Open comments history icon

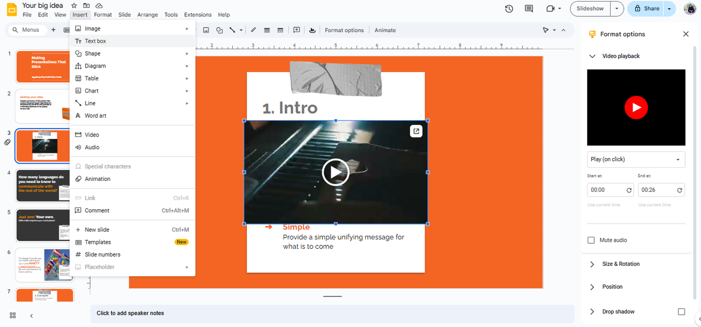(x=528, y=9)
